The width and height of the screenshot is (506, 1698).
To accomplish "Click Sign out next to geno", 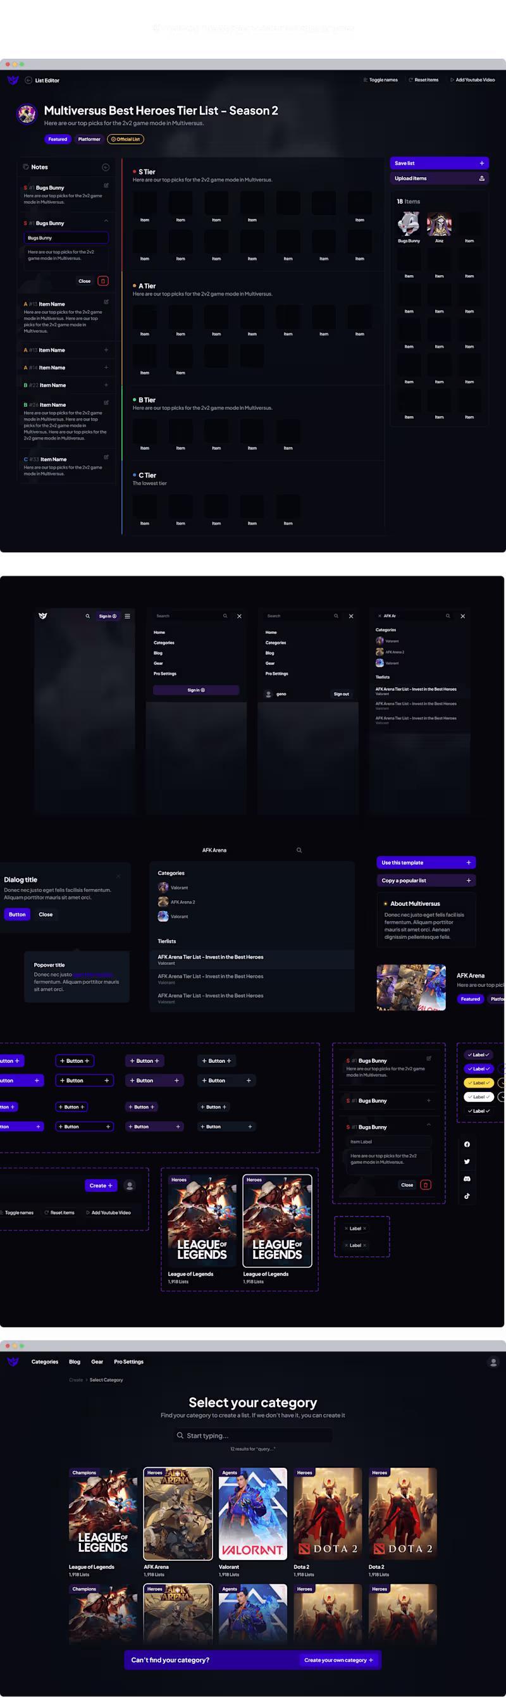I will (x=342, y=694).
